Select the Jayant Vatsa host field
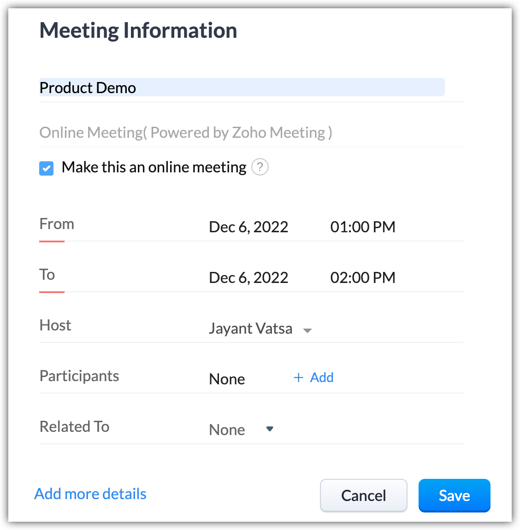The width and height of the screenshot is (520, 530). click(250, 329)
